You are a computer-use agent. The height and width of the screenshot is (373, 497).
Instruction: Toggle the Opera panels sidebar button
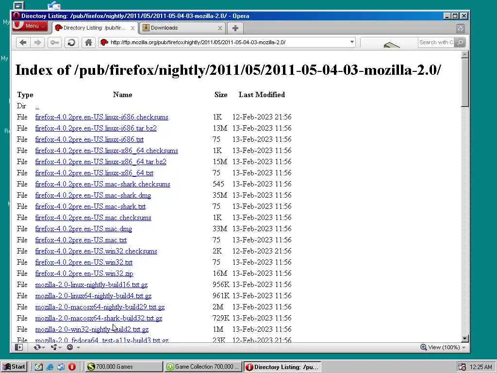coord(19,347)
